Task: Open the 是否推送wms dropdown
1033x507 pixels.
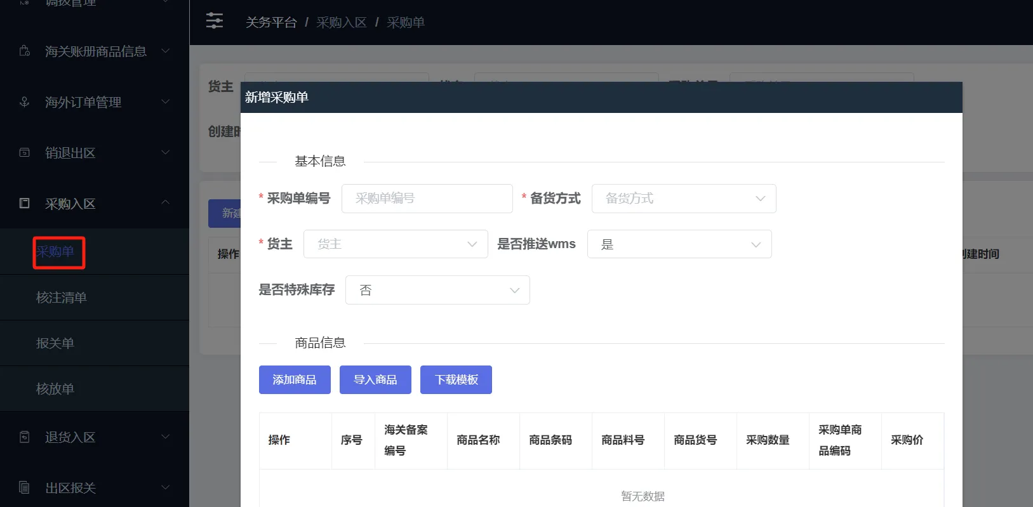Action: point(679,244)
